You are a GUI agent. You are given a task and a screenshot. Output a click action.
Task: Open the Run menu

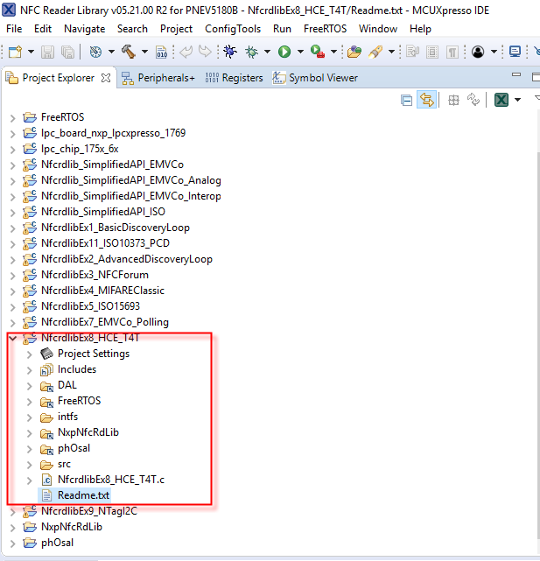coord(282,29)
